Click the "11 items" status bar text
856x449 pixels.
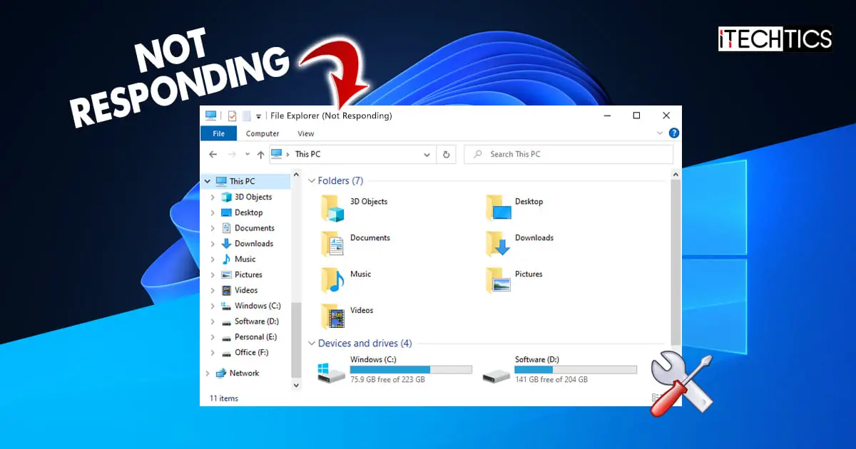click(224, 398)
